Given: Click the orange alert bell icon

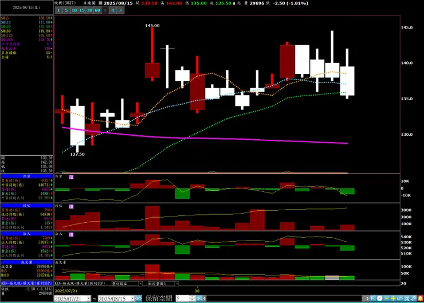Looking at the screenshot, I should pyautogui.click(x=420, y=298).
